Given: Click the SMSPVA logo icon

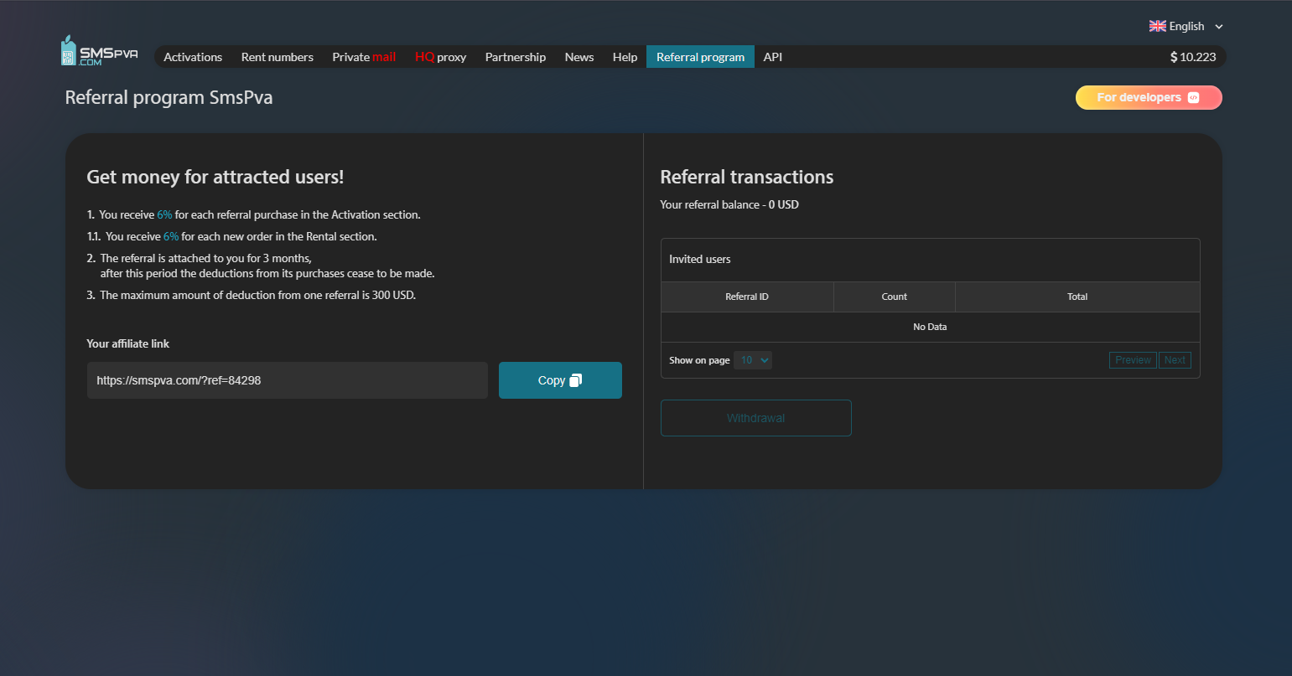Looking at the screenshot, I should point(99,52).
